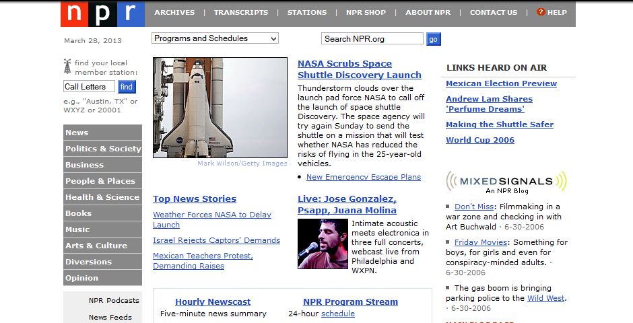Select Business in the sidebar
Screen dimensions: 633x323
102,164
